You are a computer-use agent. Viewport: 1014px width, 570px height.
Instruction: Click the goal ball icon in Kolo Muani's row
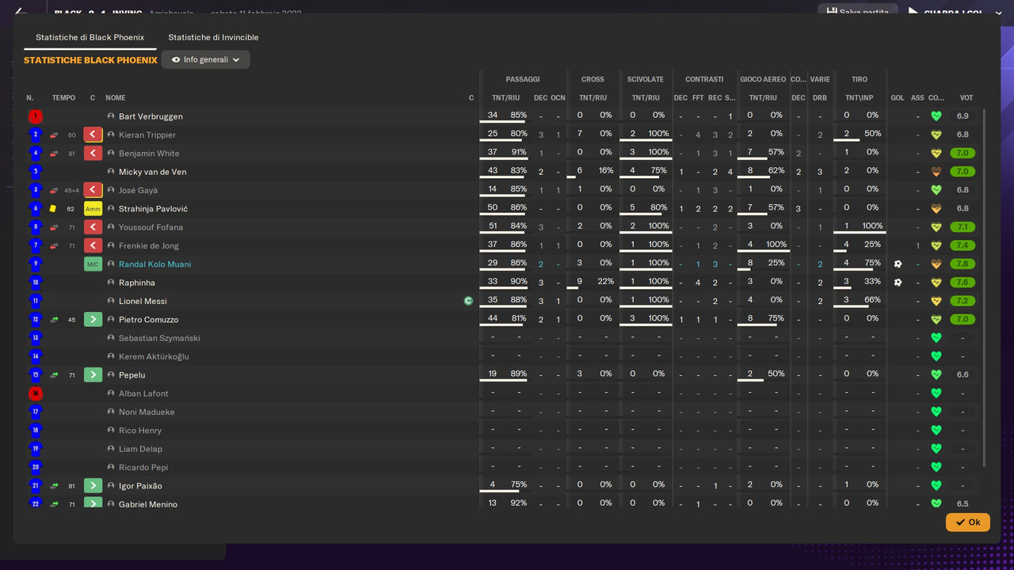[898, 264]
